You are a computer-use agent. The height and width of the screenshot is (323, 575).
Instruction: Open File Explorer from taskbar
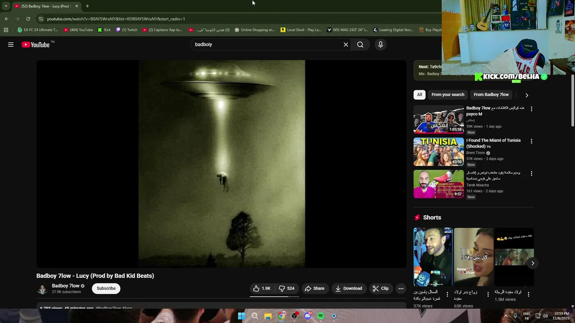(268, 316)
